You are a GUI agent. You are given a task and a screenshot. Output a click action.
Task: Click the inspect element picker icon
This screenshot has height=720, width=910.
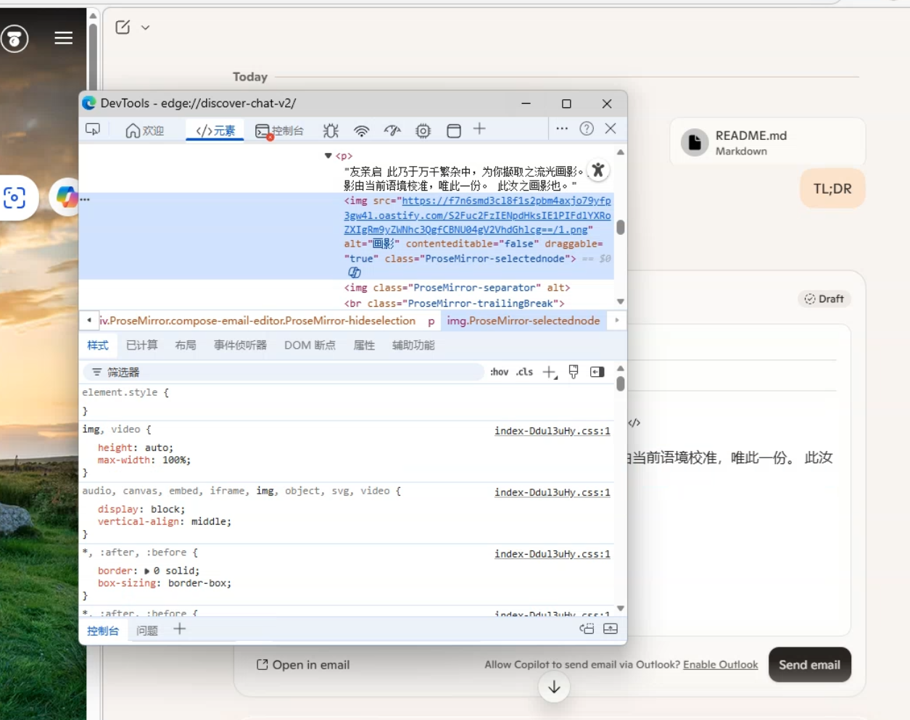93,130
